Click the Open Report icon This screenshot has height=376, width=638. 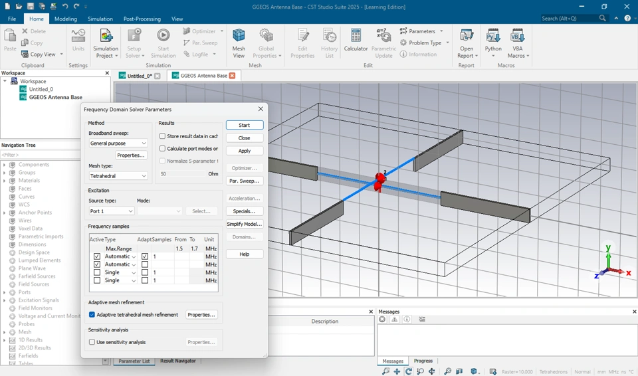[x=467, y=36]
